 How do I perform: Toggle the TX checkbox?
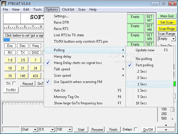point(14,84)
